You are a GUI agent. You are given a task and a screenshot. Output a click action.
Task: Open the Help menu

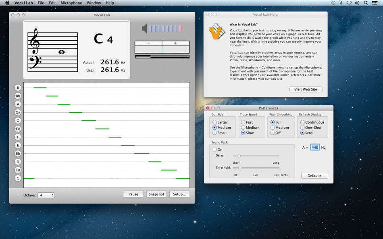coord(110,3)
